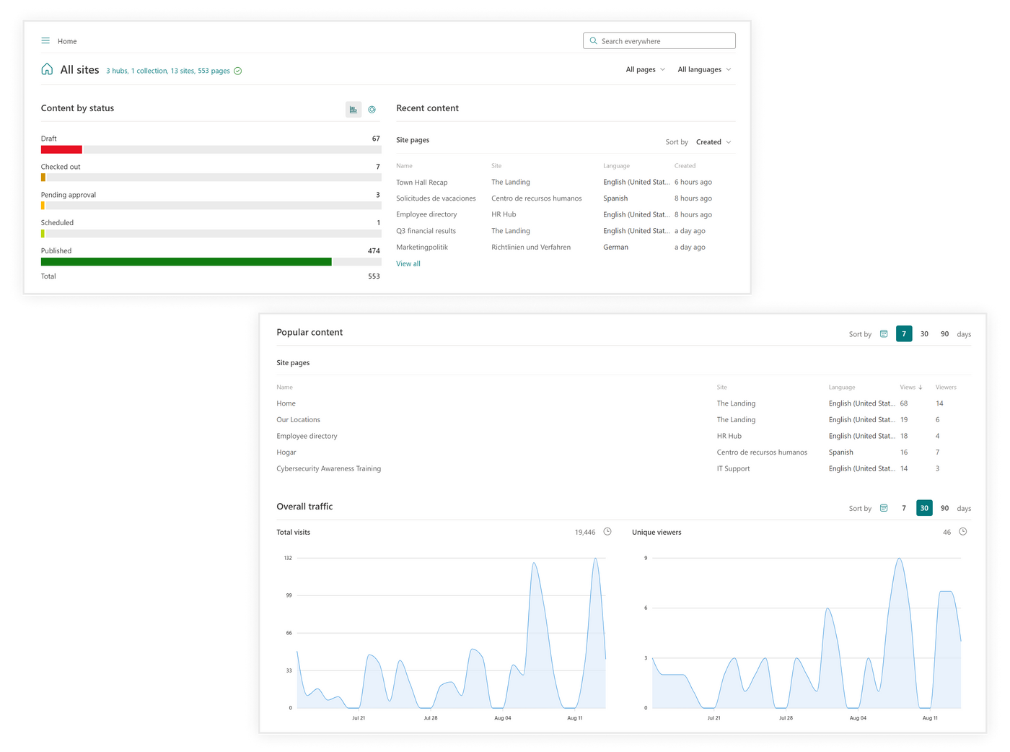The width and height of the screenshot is (1010, 752).
Task: Open the Town Hall Recap page
Action: coord(422,183)
